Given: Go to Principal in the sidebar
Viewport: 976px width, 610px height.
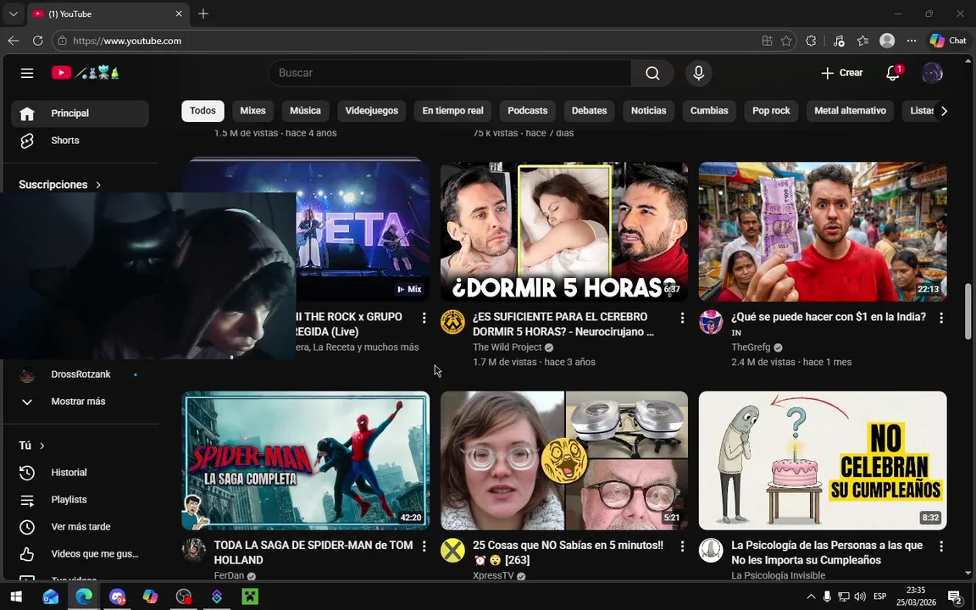Looking at the screenshot, I should (80, 114).
